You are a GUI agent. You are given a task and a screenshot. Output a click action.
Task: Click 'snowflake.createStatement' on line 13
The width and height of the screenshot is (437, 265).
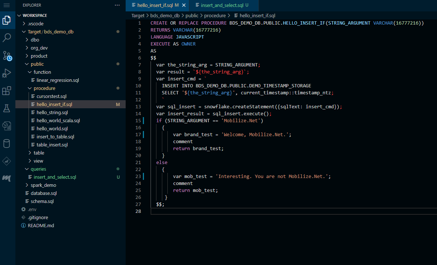coord(240,107)
